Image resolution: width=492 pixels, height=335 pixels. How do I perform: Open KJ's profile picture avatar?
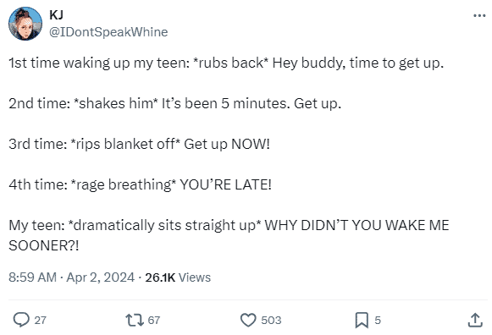[x=25, y=24]
